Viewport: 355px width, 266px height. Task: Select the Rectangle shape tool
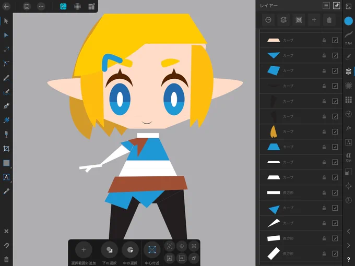[x=6, y=163]
